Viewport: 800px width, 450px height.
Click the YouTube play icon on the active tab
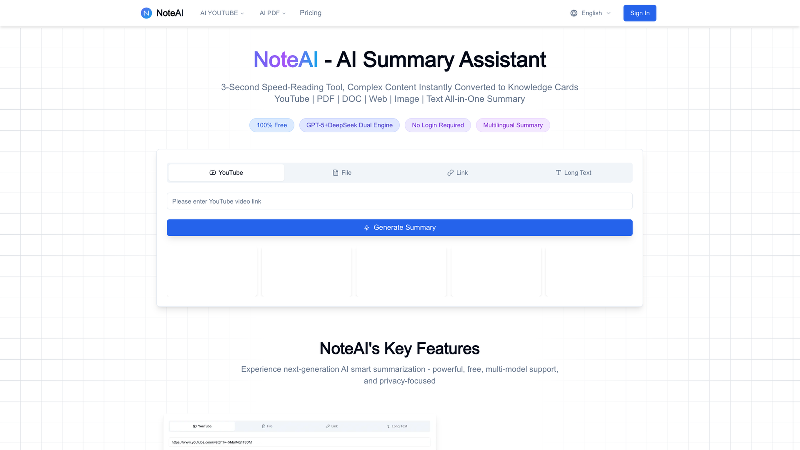[x=212, y=172]
